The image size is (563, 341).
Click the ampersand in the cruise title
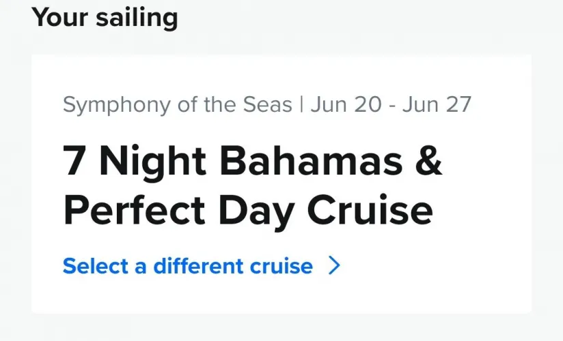(x=428, y=161)
